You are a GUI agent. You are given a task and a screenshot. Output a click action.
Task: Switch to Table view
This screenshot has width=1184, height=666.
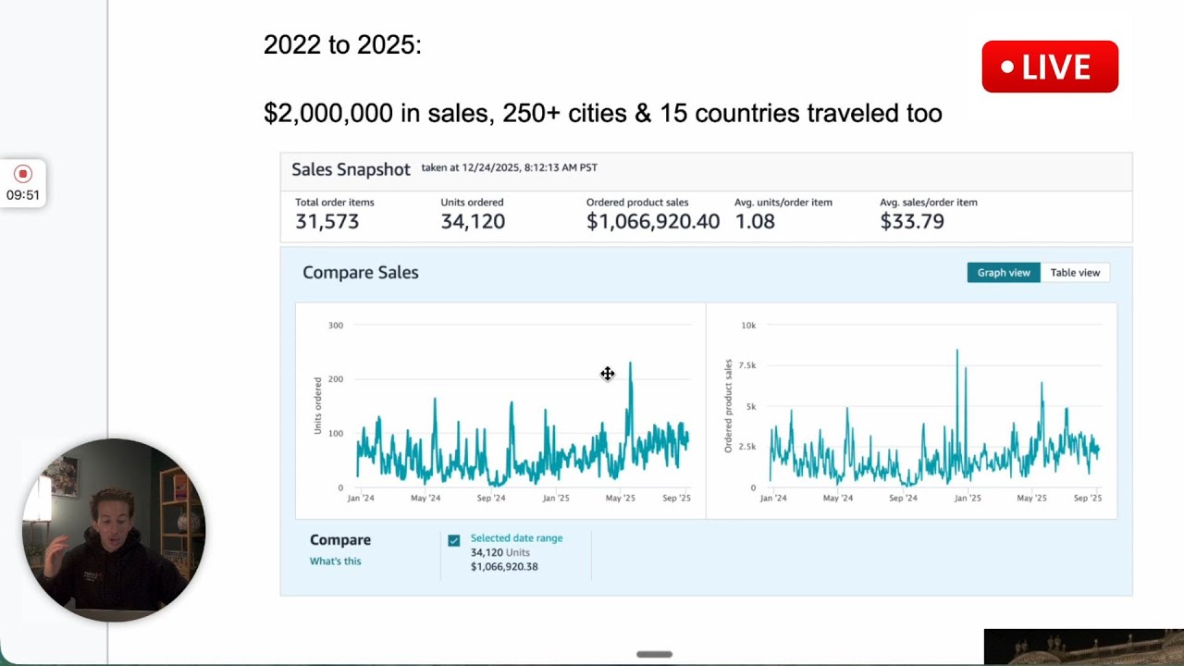tap(1075, 273)
